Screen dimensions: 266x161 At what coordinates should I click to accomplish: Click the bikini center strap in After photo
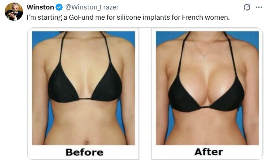pos(205,107)
